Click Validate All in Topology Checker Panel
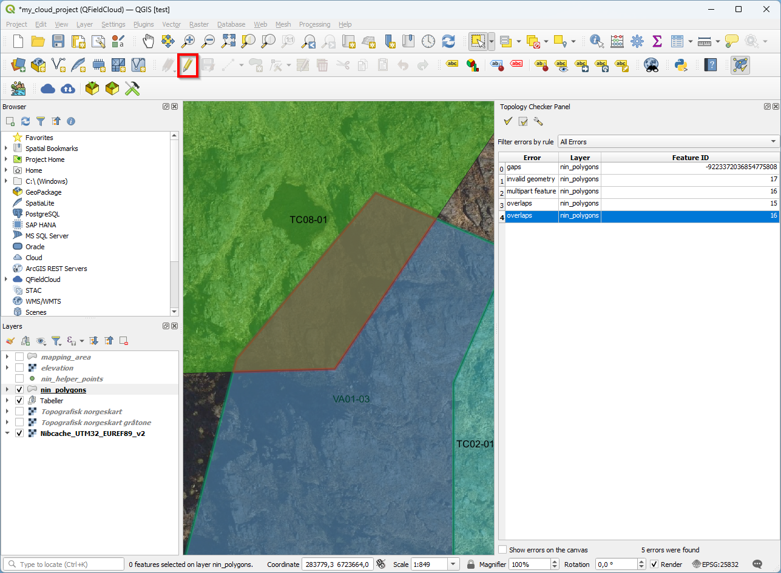Viewport: 781px width, 573px height. (x=508, y=121)
